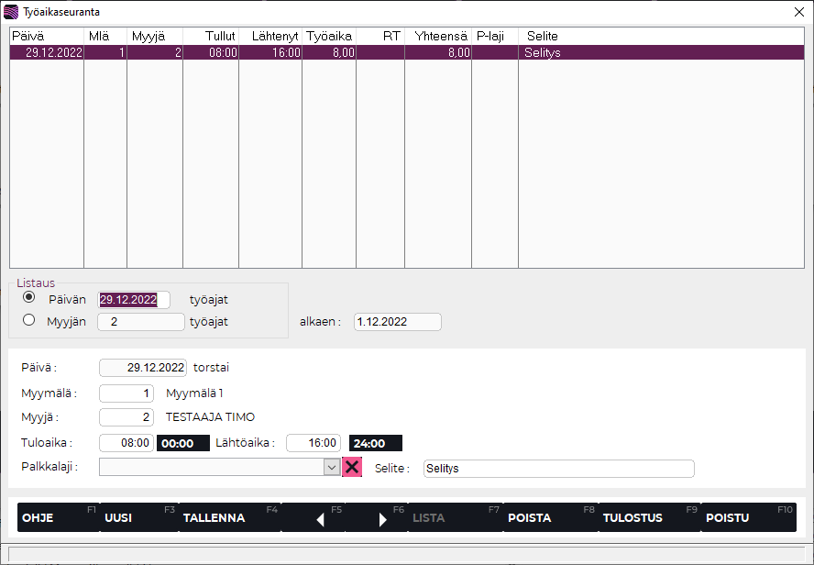814x565 pixels.
Task: Select the Päivän työajat radio button
Action: [x=29, y=298]
